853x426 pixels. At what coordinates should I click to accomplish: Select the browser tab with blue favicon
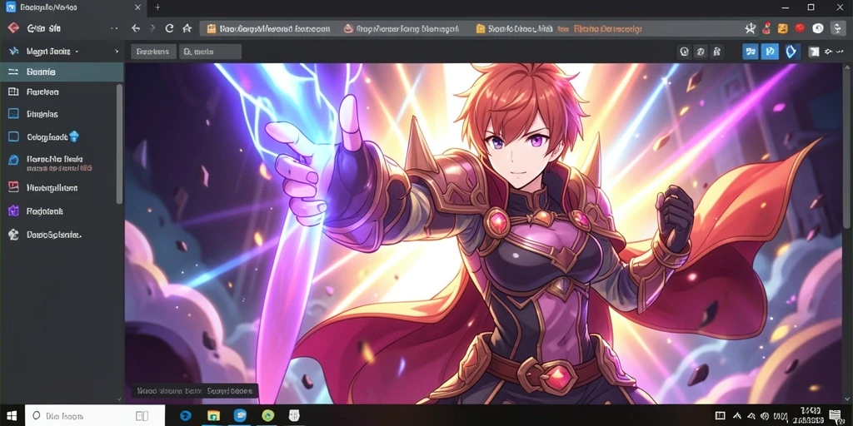coord(73,7)
